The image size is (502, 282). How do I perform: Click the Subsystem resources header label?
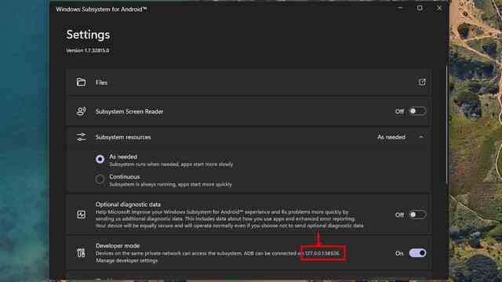tap(123, 137)
